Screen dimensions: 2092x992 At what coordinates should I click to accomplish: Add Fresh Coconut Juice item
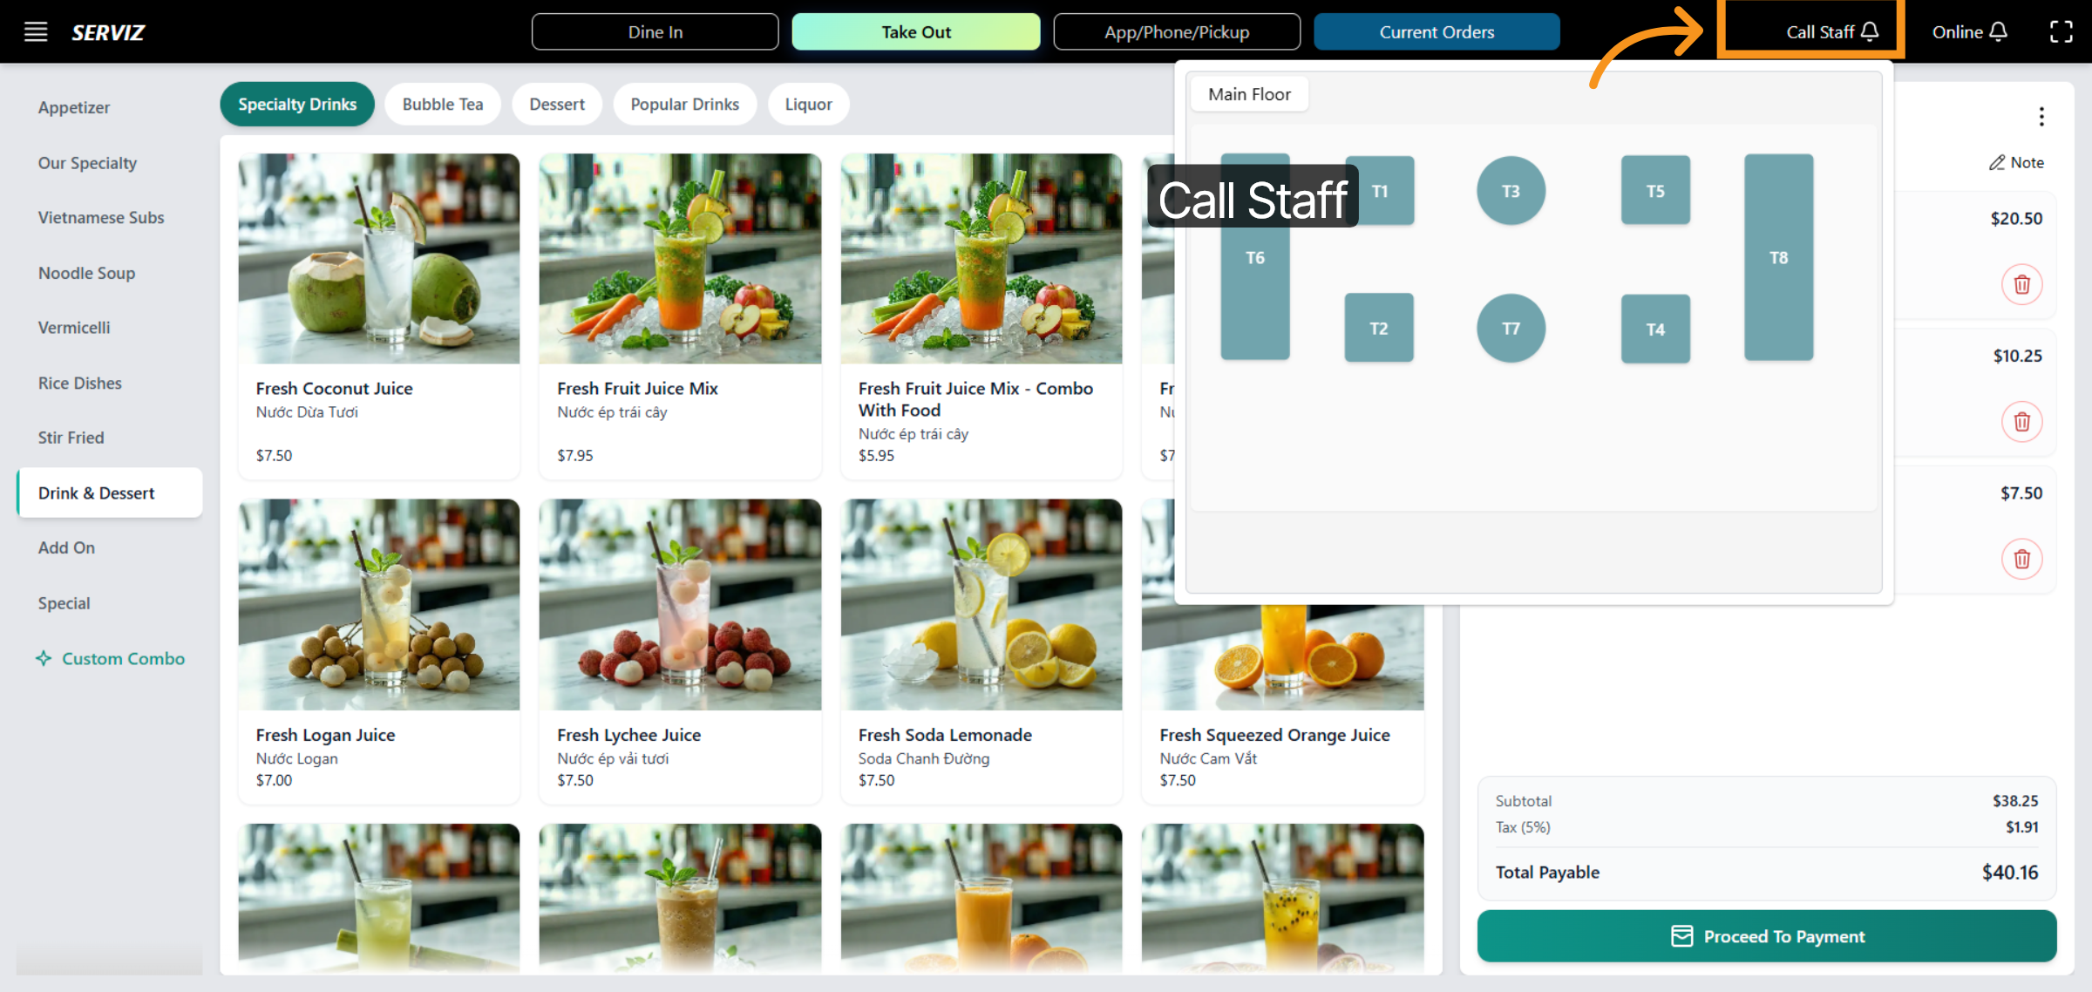click(378, 314)
